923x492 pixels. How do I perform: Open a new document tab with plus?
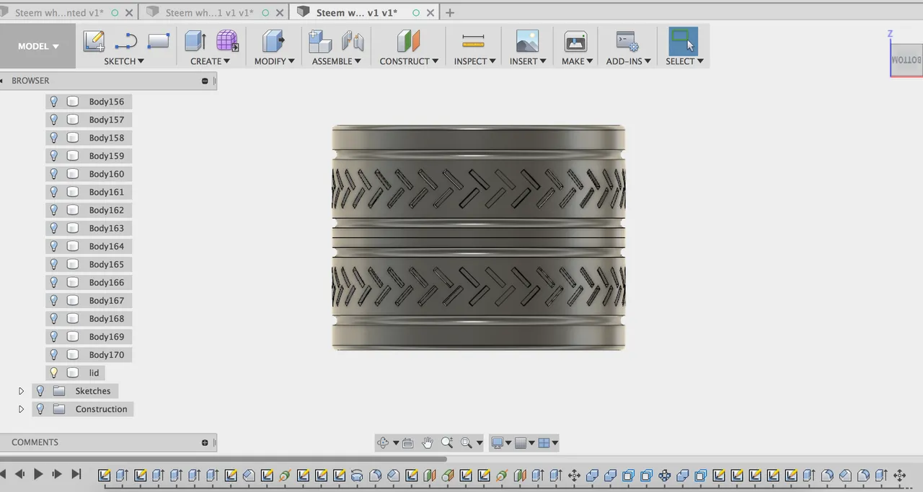(450, 13)
